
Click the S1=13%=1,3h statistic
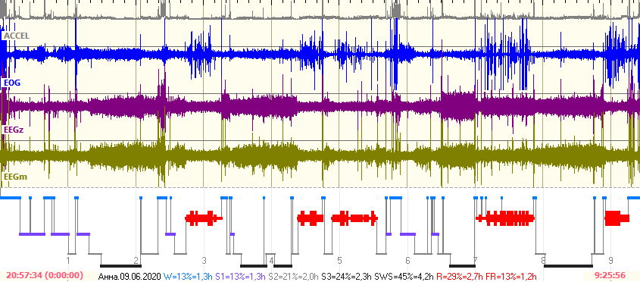coord(241,277)
